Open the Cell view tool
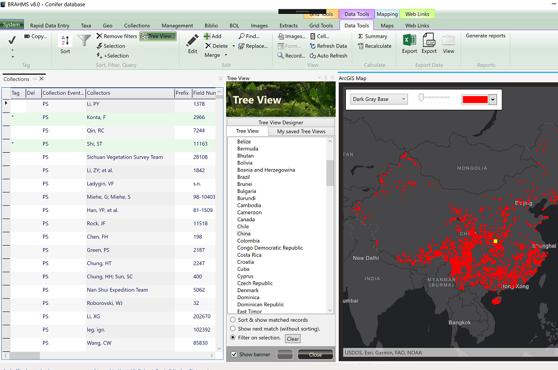 coord(320,36)
